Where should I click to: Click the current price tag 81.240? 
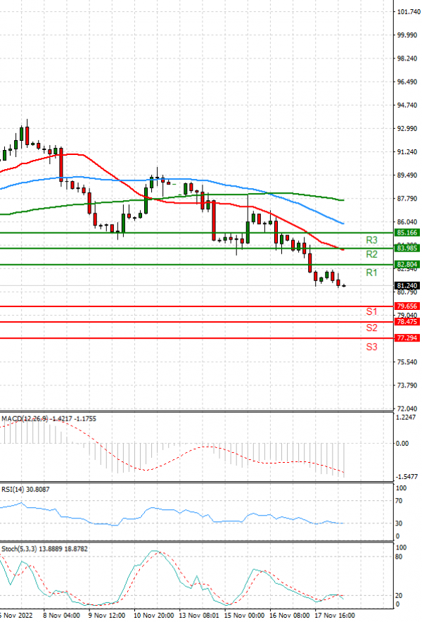[x=407, y=285]
